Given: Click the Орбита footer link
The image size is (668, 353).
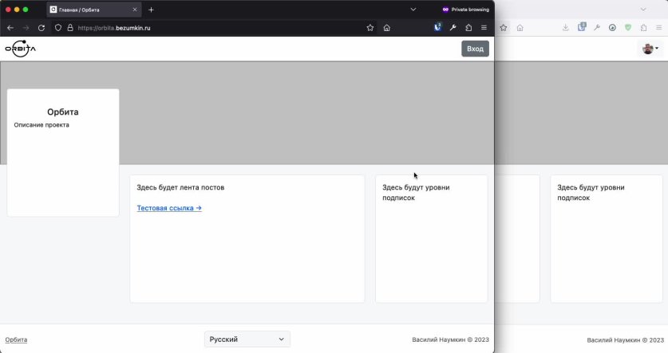Looking at the screenshot, I should [16, 339].
